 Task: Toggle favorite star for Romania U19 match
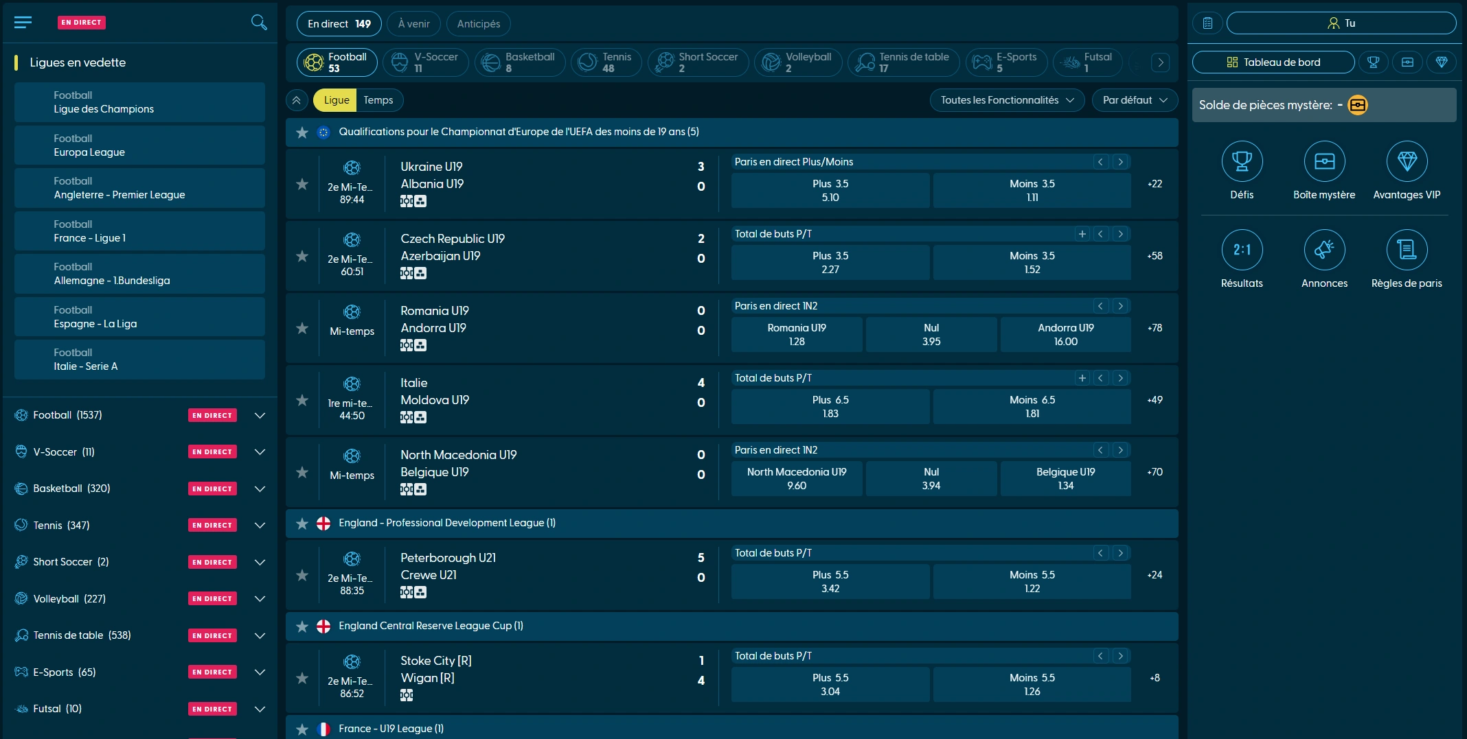point(302,328)
